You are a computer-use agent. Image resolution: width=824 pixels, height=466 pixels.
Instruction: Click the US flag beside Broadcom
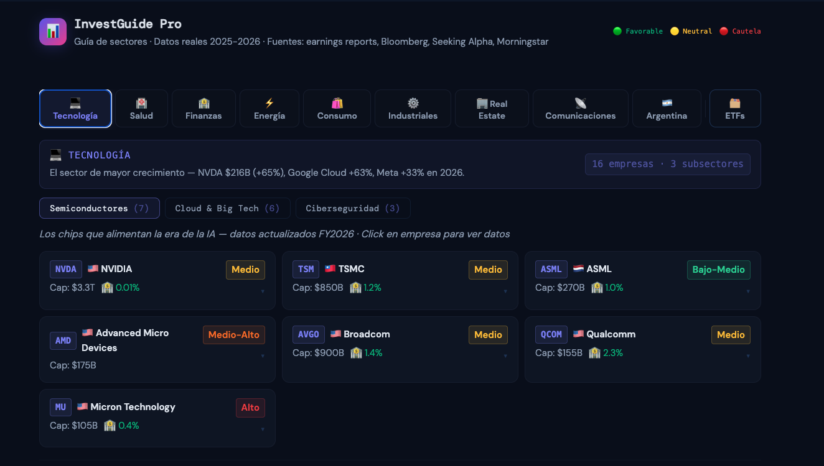pos(335,334)
